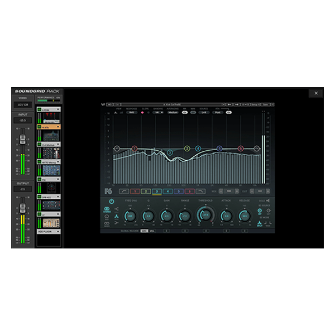Viewport: 335px width, 335px height.
Task: Click EQ node 6 on the graph
Action: [241, 149]
